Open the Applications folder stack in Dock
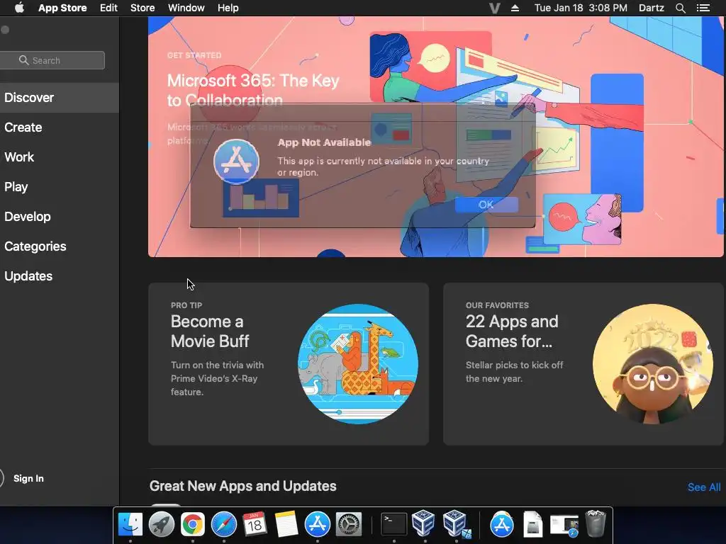The width and height of the screenshot is (726, 544). coord(502,524)
